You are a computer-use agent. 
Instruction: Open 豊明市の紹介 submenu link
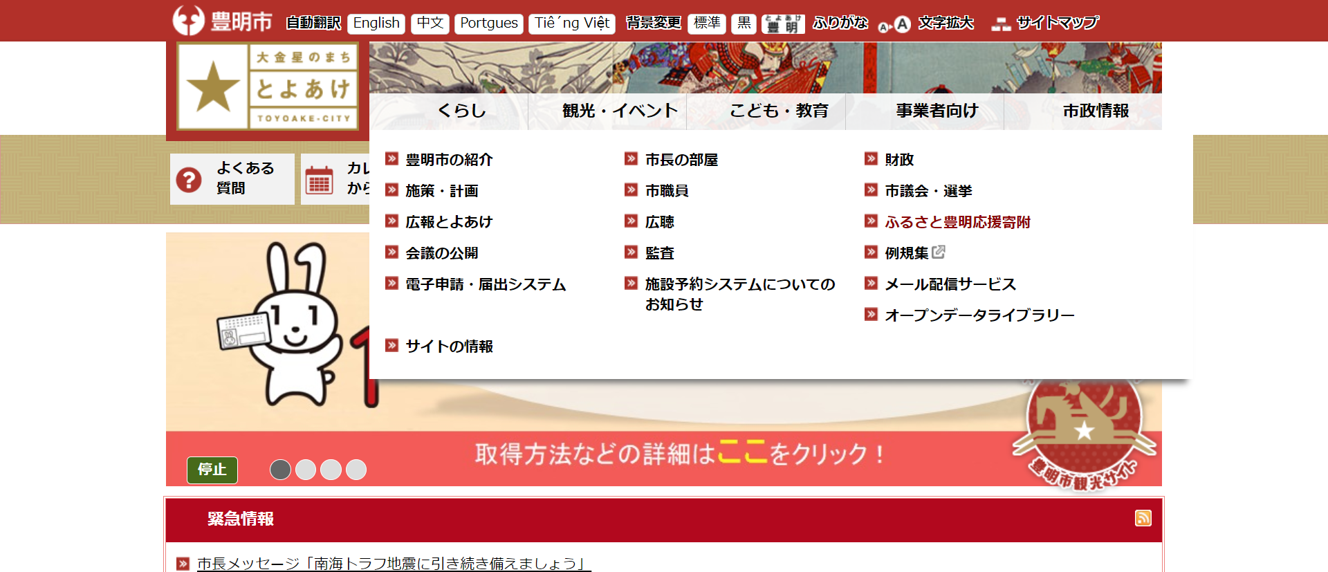point(449,160)
